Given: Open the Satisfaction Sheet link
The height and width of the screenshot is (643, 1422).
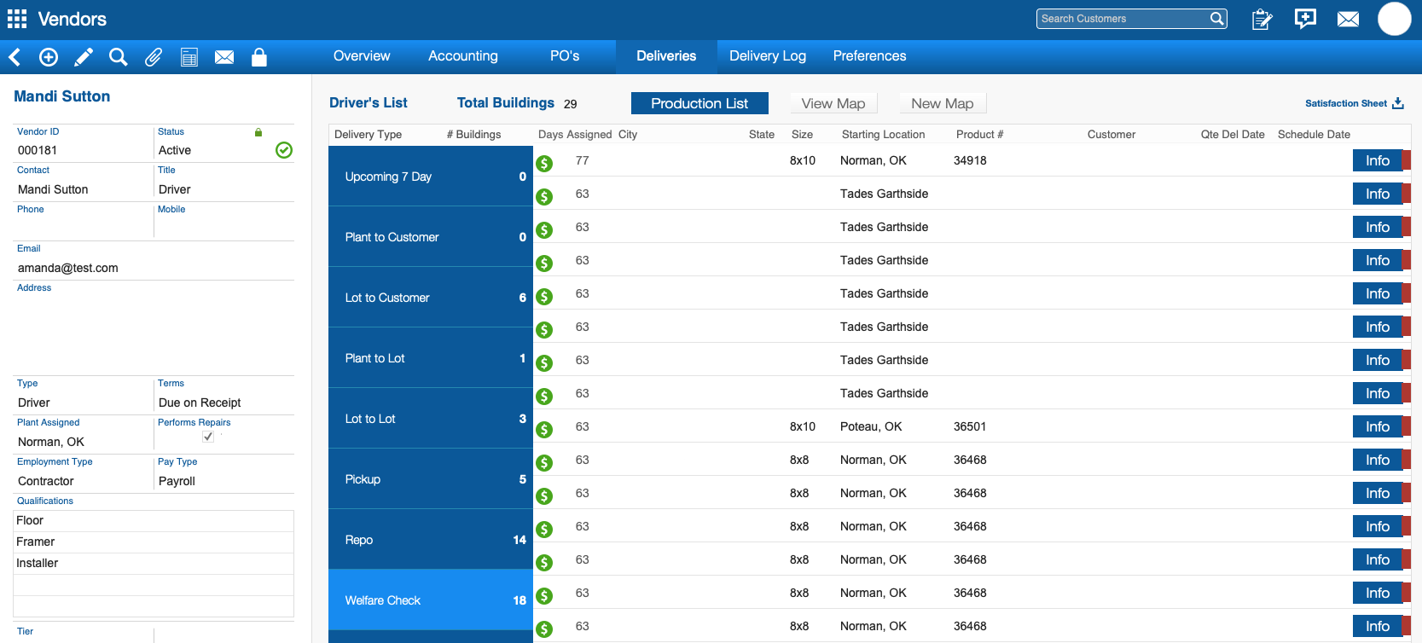Looking at the screenshot, I should point(1346,103).
